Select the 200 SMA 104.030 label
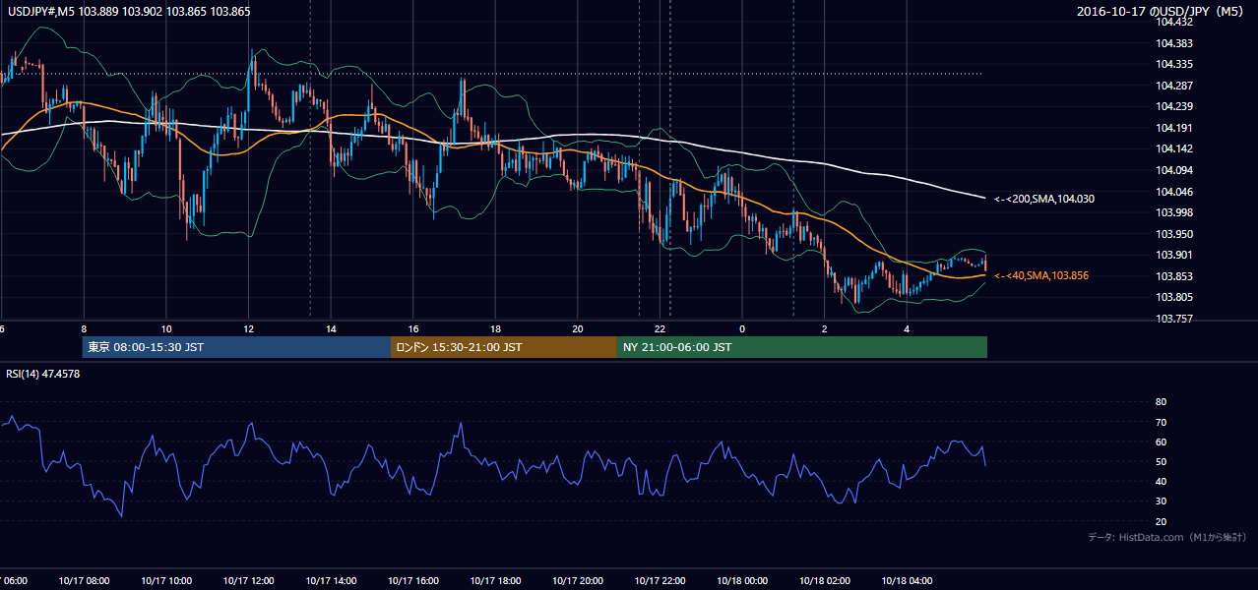Screen dimensions: 1258x590 pos(1044,199)
